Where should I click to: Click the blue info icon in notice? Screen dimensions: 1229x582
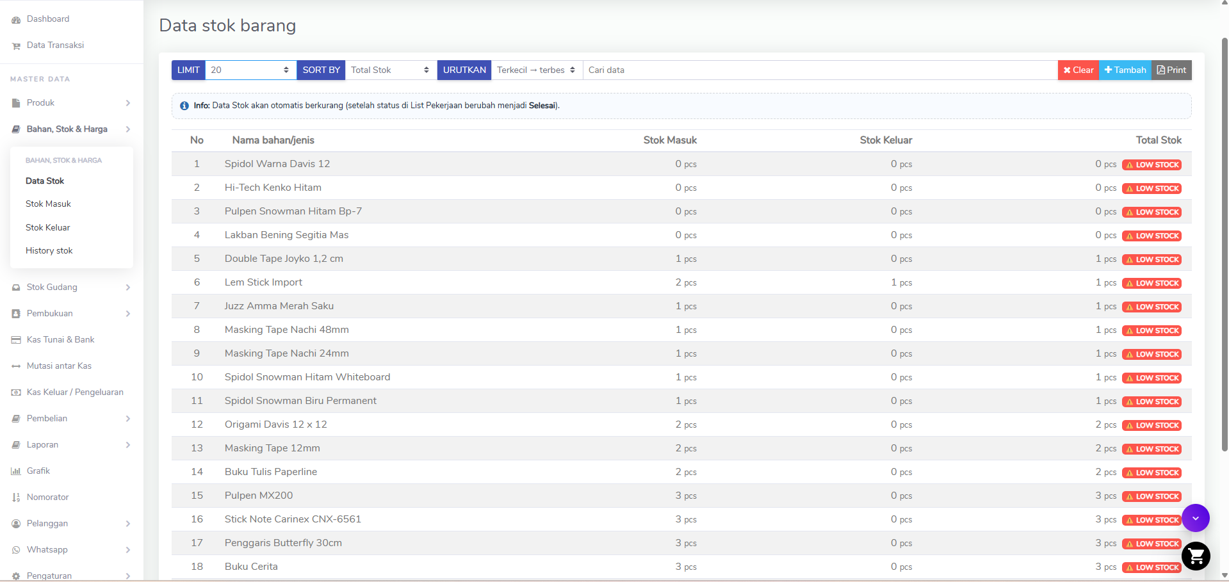(x=184, y=106)
